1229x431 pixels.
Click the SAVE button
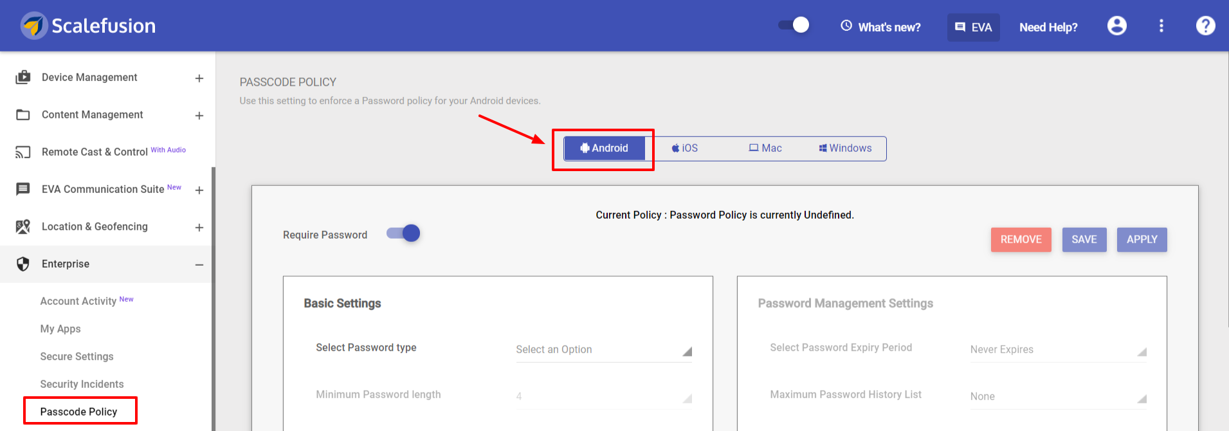tap(1084, 239)
